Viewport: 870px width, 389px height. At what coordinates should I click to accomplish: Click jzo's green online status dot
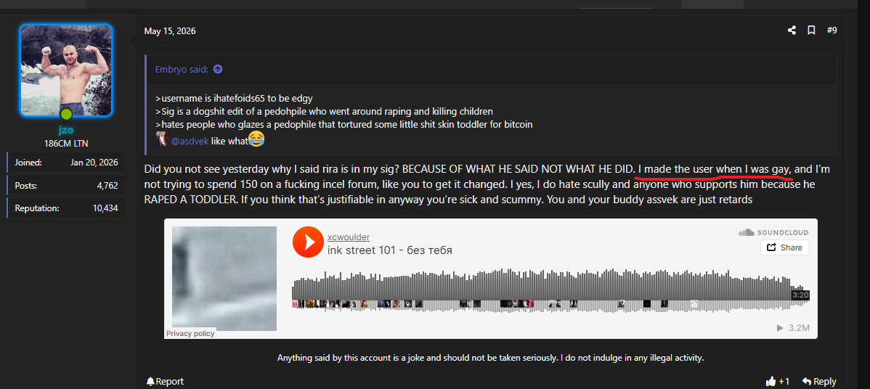[x=66, y=114]
